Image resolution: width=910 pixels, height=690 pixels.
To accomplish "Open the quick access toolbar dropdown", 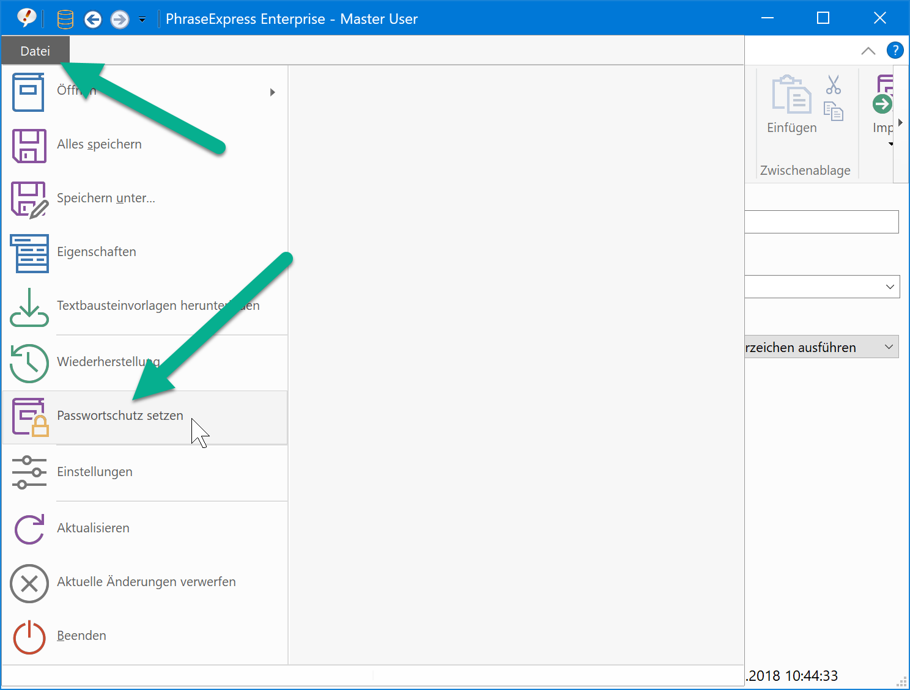I will tap(142, 20).
